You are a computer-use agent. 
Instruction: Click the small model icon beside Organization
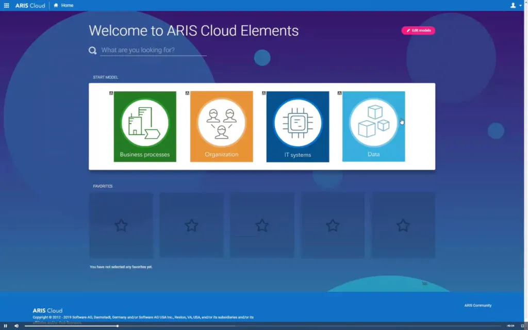(187, 93)
